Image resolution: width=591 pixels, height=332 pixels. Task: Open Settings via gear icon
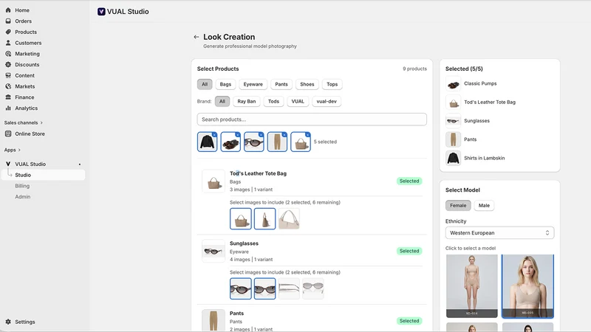click(8, 322)
